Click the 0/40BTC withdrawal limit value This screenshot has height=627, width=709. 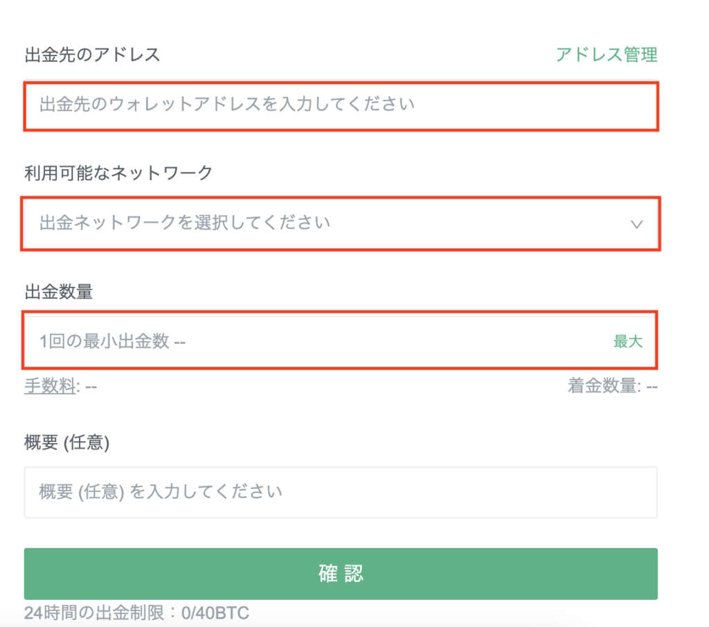(215, 613)
